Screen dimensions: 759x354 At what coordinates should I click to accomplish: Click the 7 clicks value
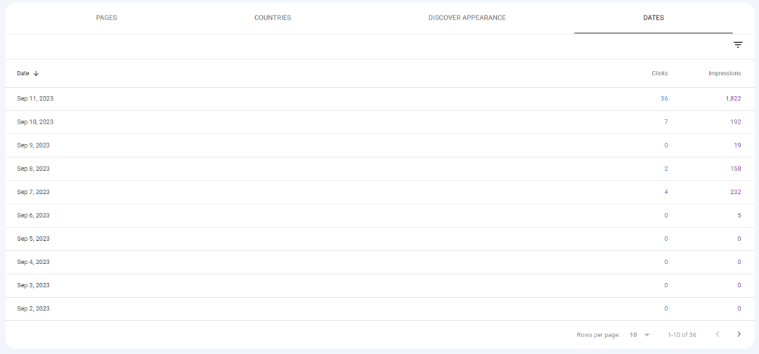point(666,122)
